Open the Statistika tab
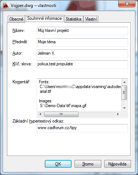This screenshot has width=138, height=175. pyautogui.click(x=73, y=19)
